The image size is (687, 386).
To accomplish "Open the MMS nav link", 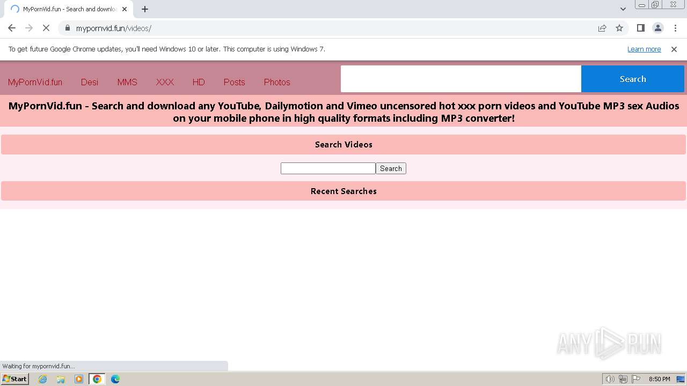I will [x=127, y=82].
